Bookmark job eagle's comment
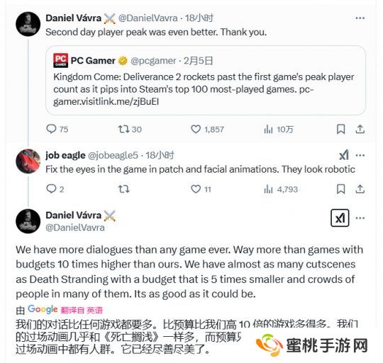 pos(340,189)
